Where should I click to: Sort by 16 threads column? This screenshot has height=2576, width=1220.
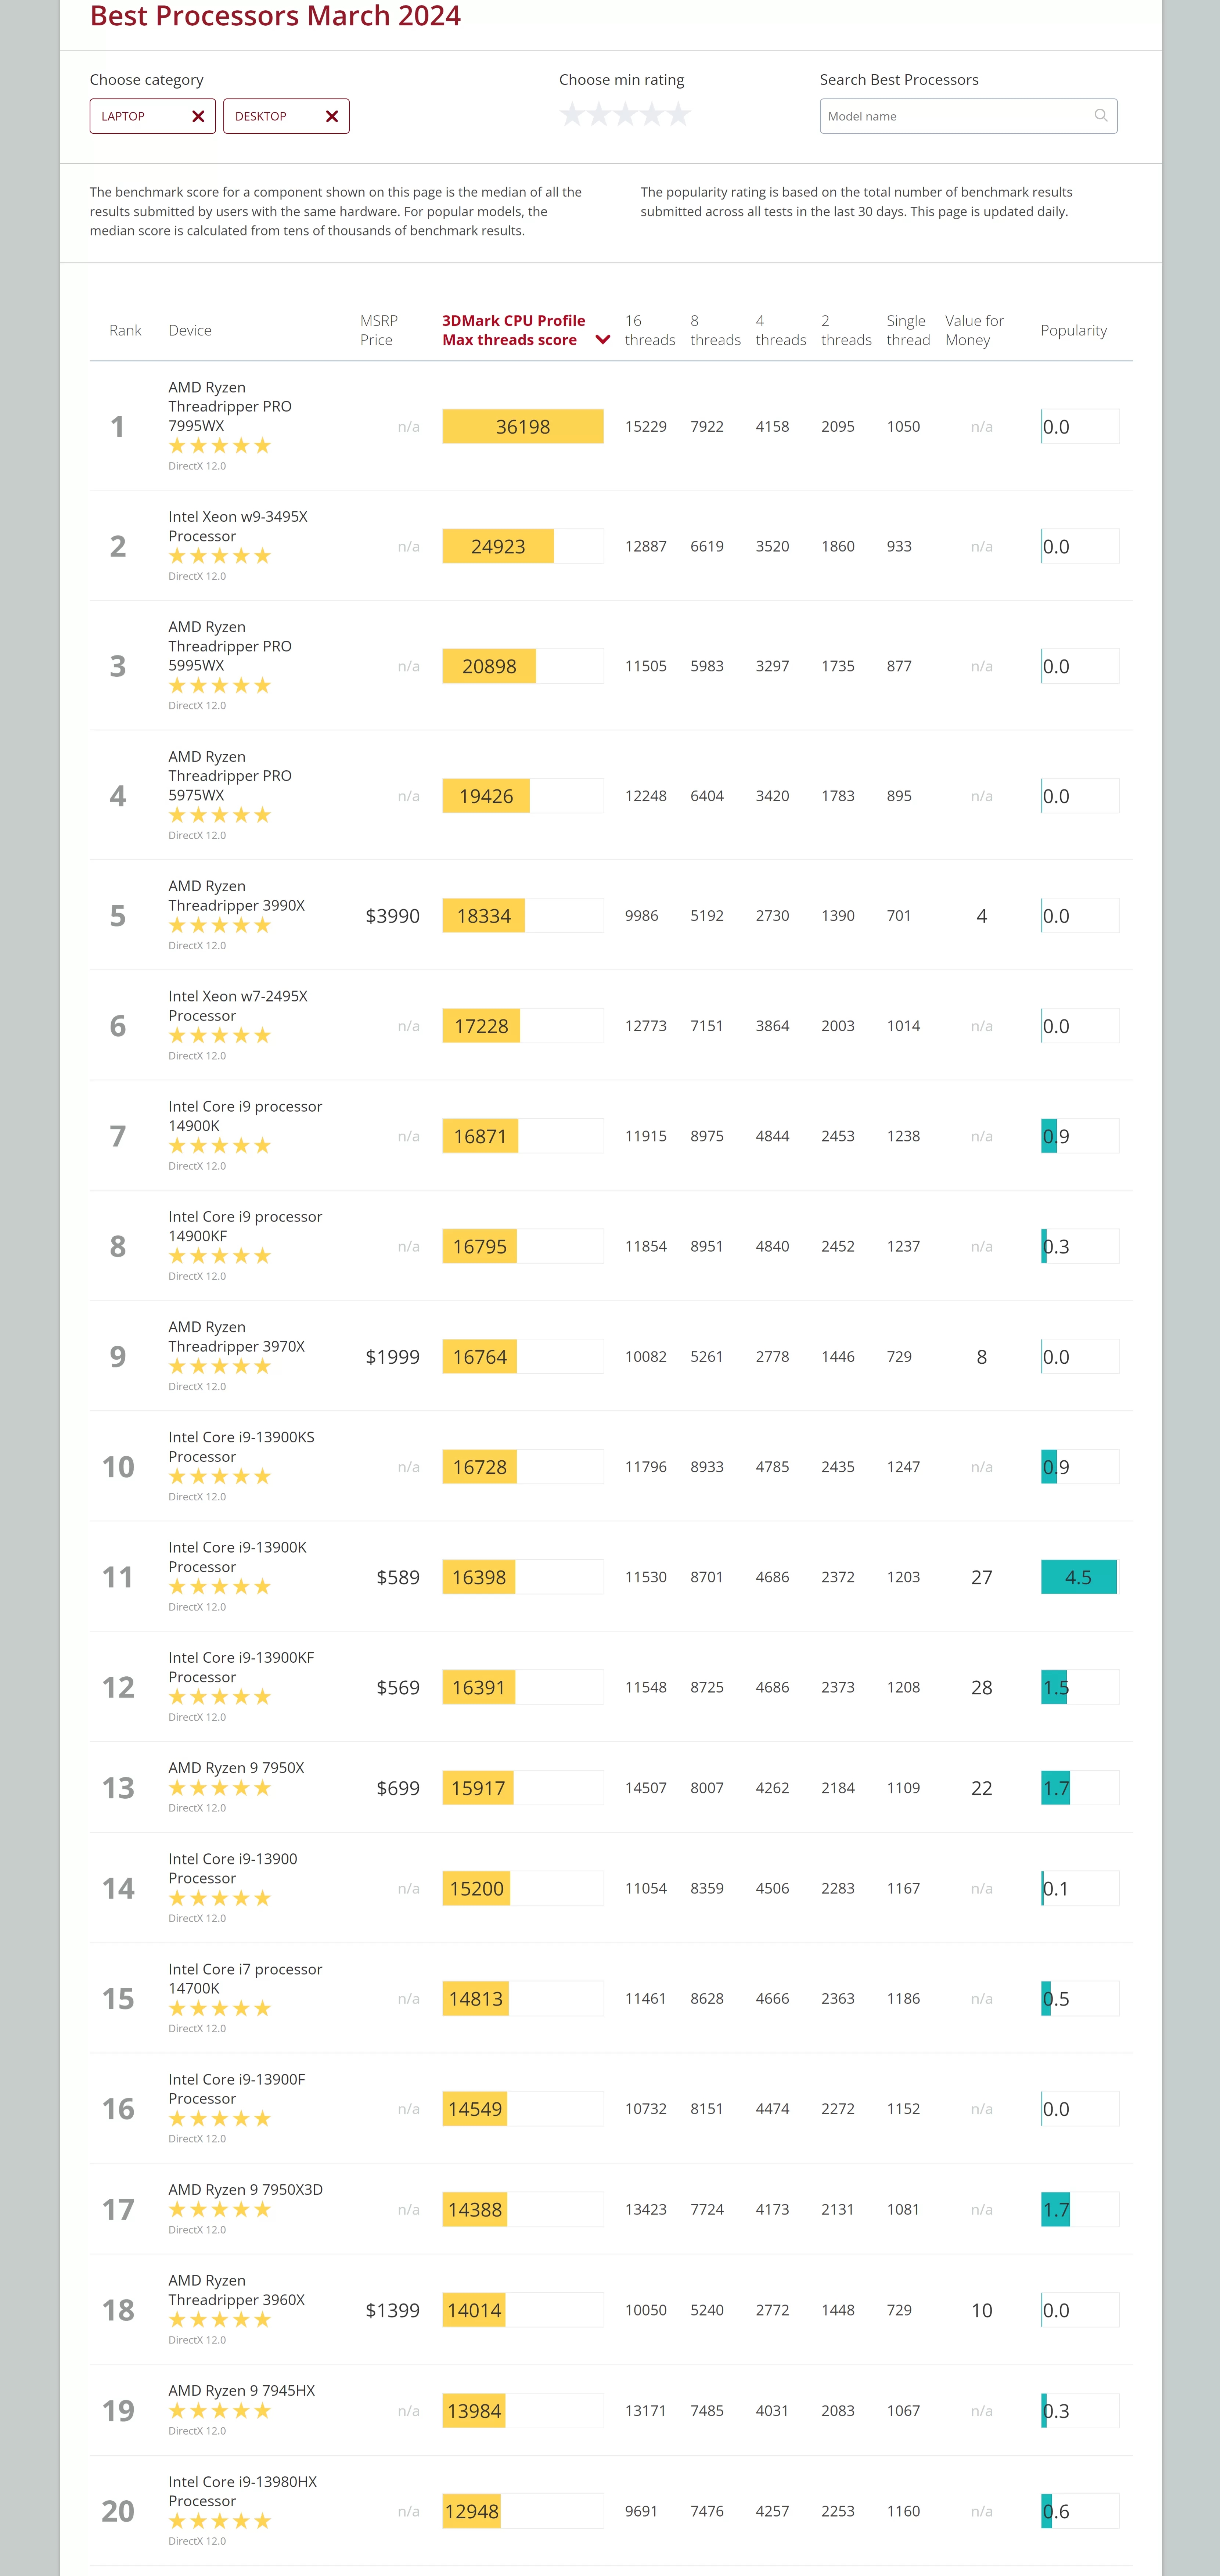click(649, 330)
